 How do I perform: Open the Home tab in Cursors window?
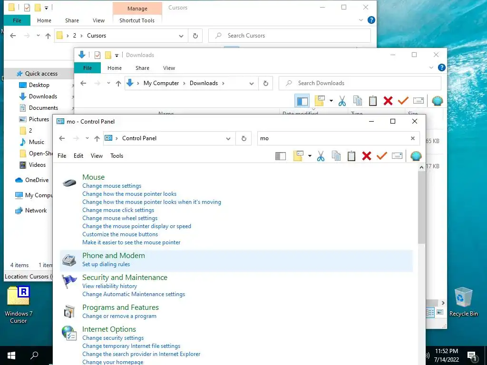(x=44, y=20)
